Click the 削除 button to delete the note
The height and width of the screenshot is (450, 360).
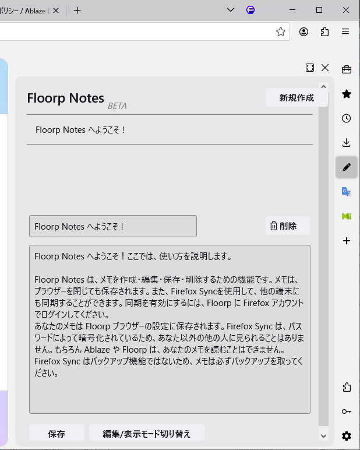(288, 226)
